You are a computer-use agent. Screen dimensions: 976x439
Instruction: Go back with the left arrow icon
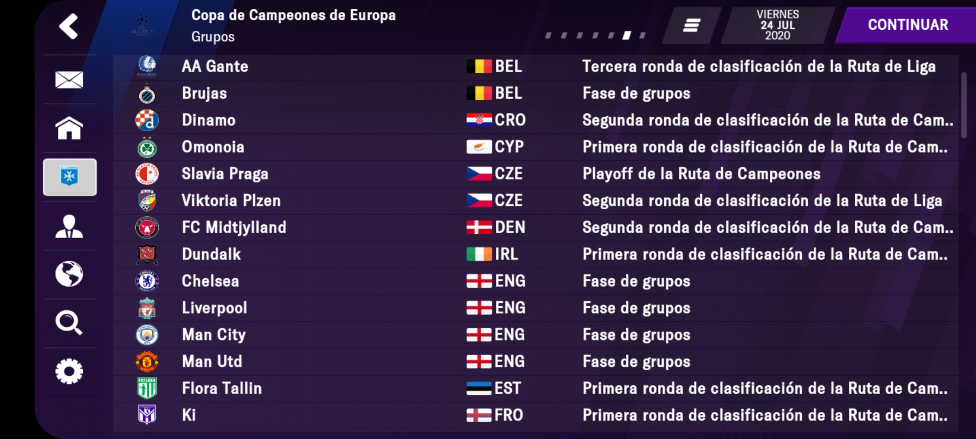69,26
